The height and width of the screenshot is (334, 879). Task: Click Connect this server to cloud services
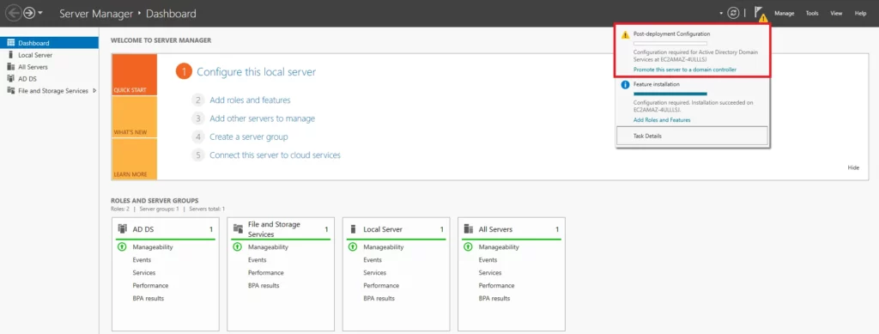click(x=276, y=155)
